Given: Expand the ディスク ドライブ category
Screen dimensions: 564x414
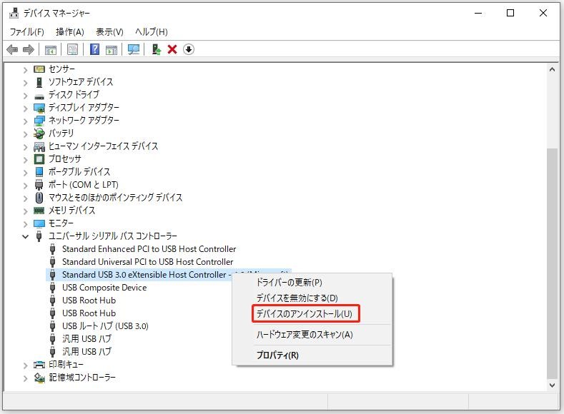Looking at the screenshot, I should pos(26,95).
